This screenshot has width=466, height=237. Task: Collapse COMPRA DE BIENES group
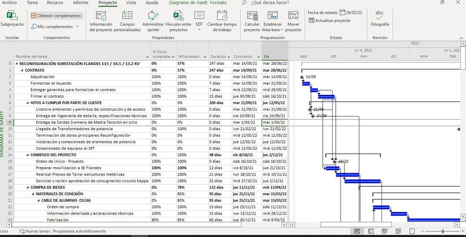pyautogui.click(x=28, y=188)
